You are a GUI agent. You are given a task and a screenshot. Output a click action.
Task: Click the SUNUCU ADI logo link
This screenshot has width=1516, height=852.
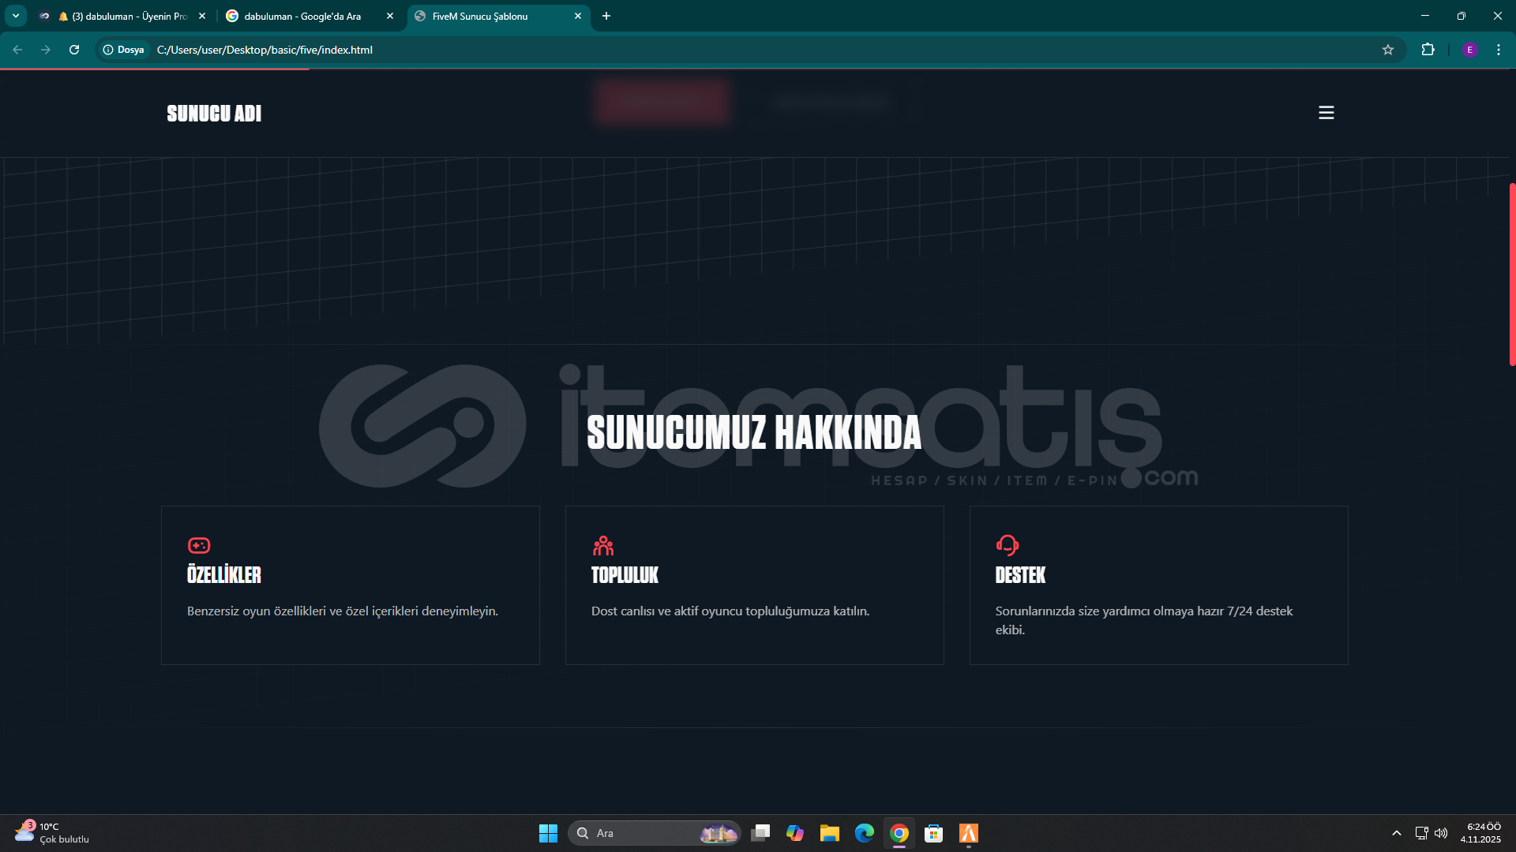click(x=214, y=114)
